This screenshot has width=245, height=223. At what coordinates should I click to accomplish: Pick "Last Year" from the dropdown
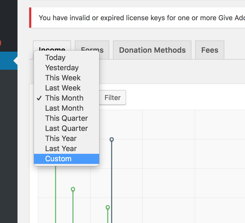(x=61, y=148)
